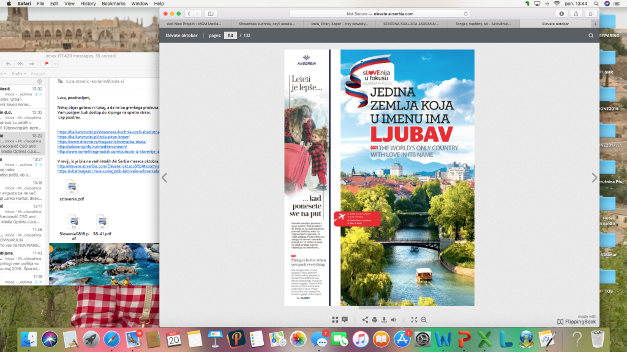Open Calendar in the Dock

173,340
